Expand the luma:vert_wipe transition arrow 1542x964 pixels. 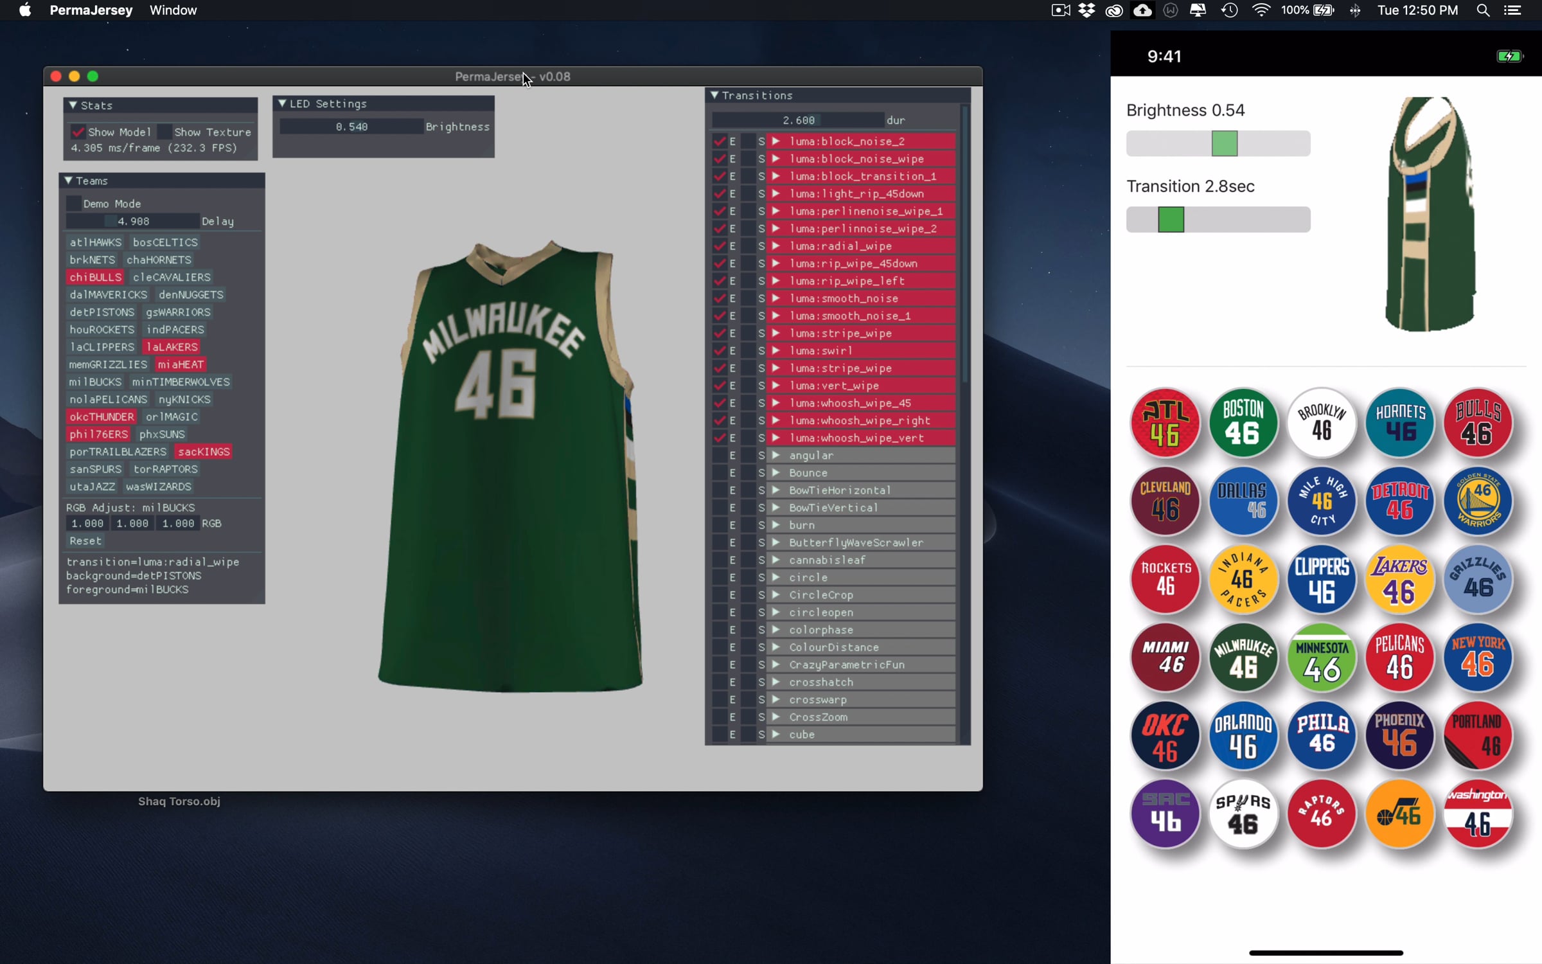[x=775, y=386]
